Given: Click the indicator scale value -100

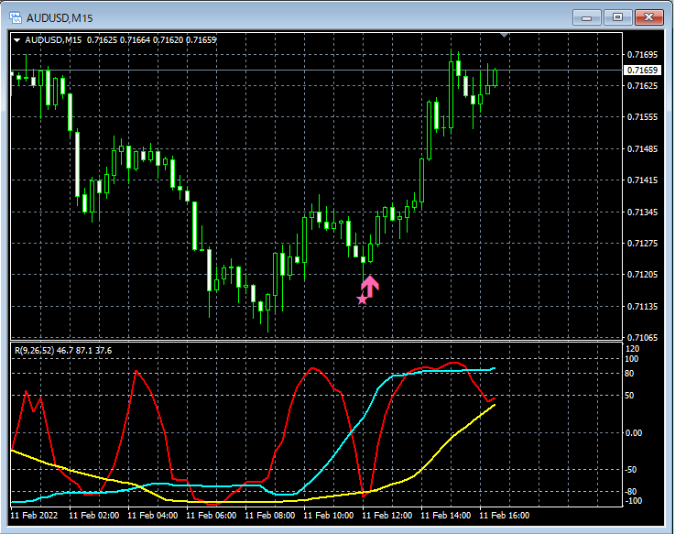Looking at the screenshot, I should tap(633, 501).
